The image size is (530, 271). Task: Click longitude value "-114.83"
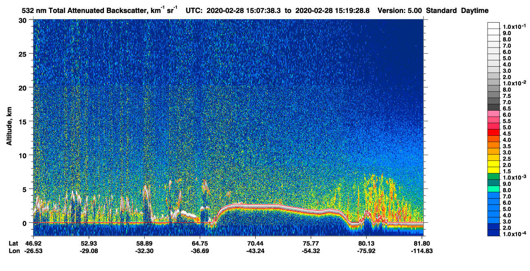pos(422,251)
